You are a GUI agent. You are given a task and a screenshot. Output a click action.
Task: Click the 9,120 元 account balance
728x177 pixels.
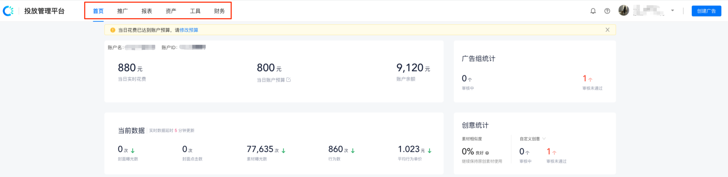click(x=413, y=68)
